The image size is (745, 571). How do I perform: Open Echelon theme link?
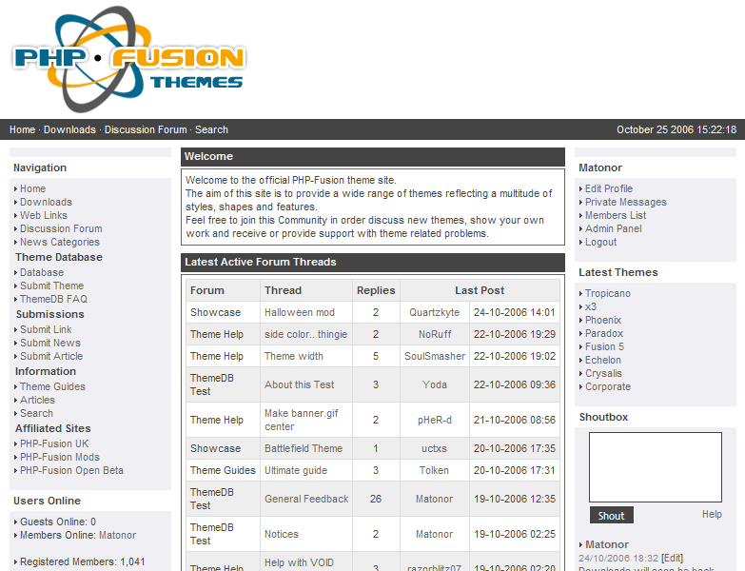point(603,360)
